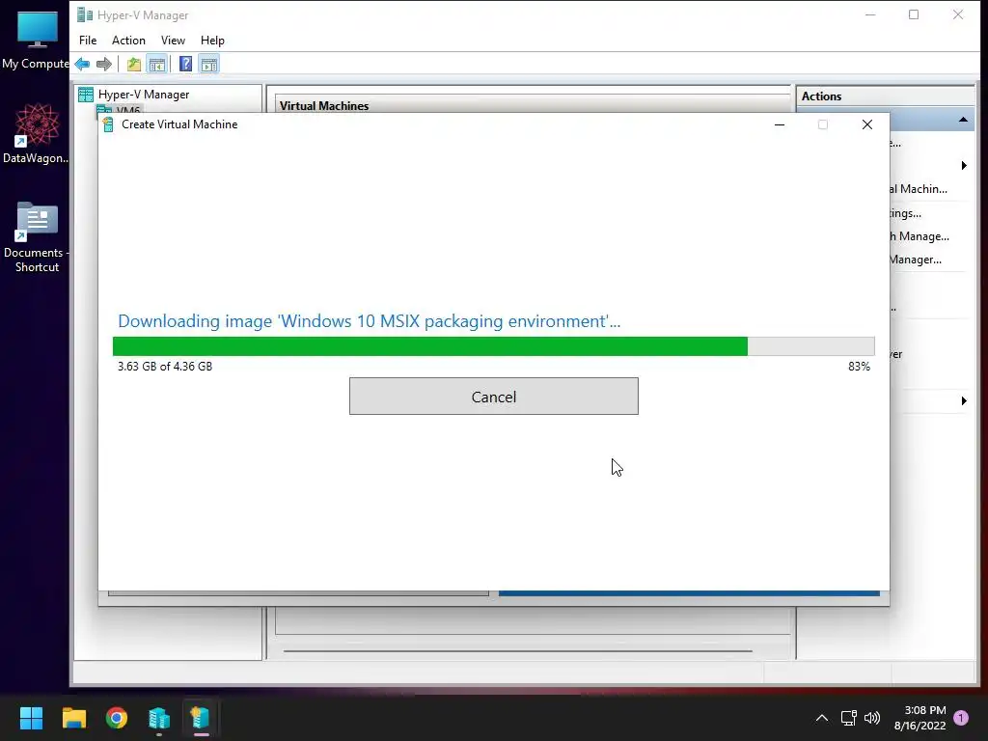Screen dimensions: 988x741
Task: Open the notification badge in the tray
Action: click(x=961, y=718)
